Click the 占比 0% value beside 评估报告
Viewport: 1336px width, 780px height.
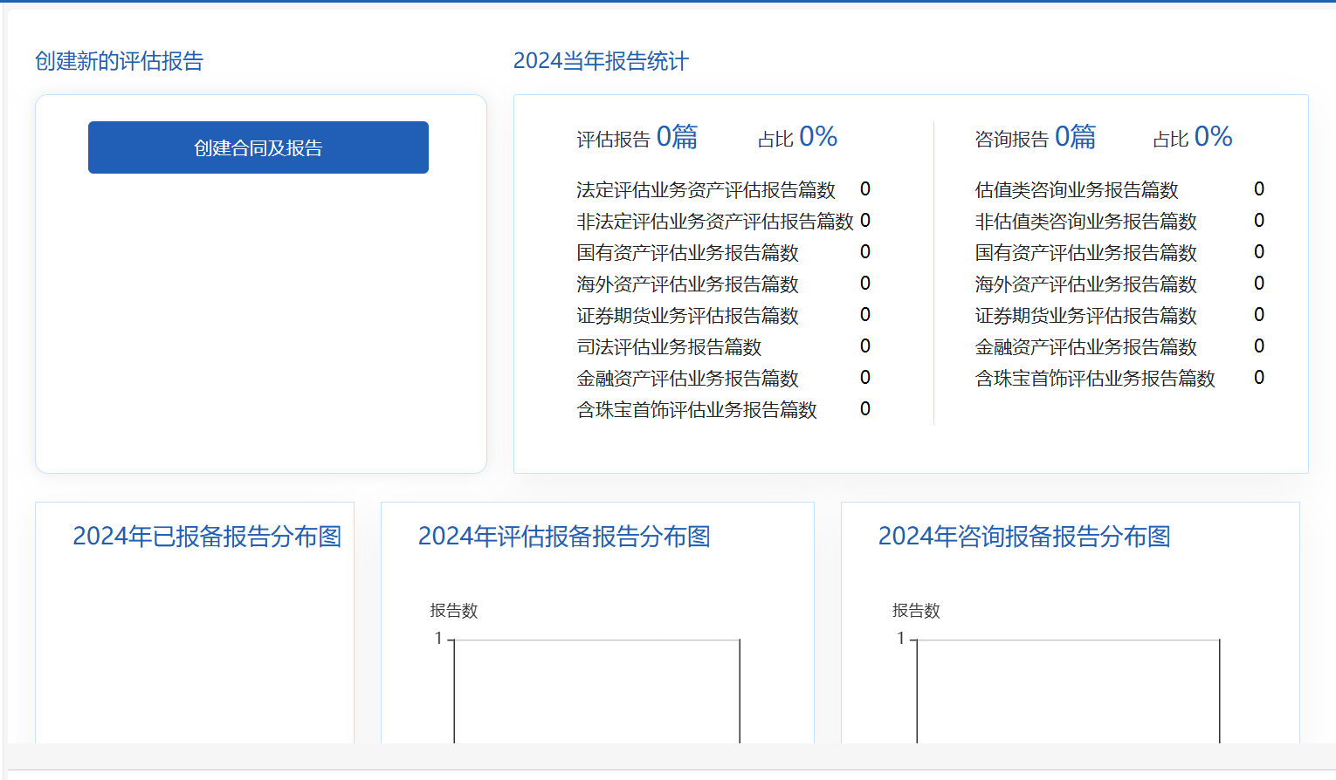tap(797, 138)
